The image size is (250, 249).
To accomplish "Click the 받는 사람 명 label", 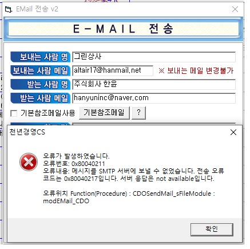I will pos(41,84).
